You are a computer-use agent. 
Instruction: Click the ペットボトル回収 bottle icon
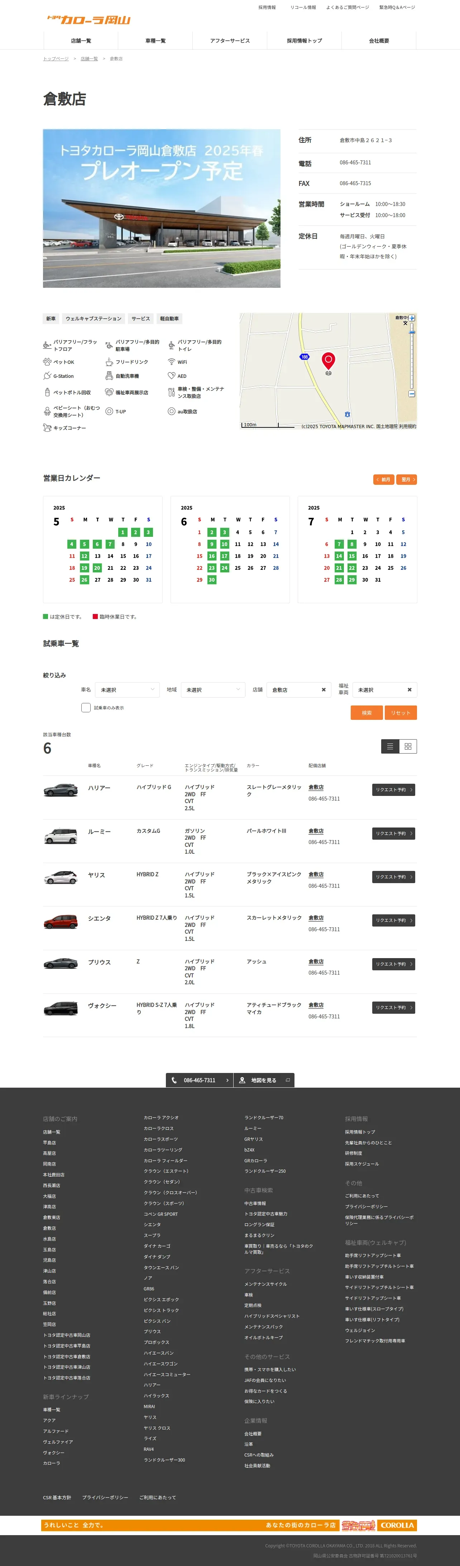(x=47, y=393)
